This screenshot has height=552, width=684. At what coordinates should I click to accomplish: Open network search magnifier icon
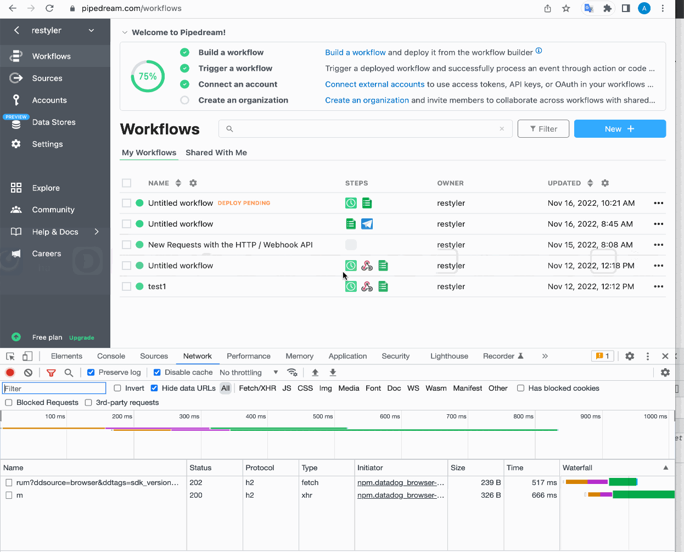click(69, 372)
